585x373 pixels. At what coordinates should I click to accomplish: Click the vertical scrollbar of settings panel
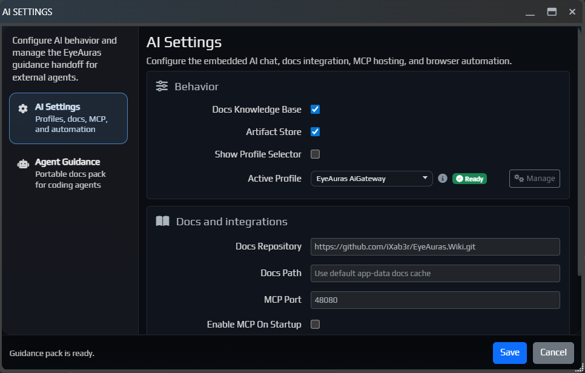click(x=580, y=151)
